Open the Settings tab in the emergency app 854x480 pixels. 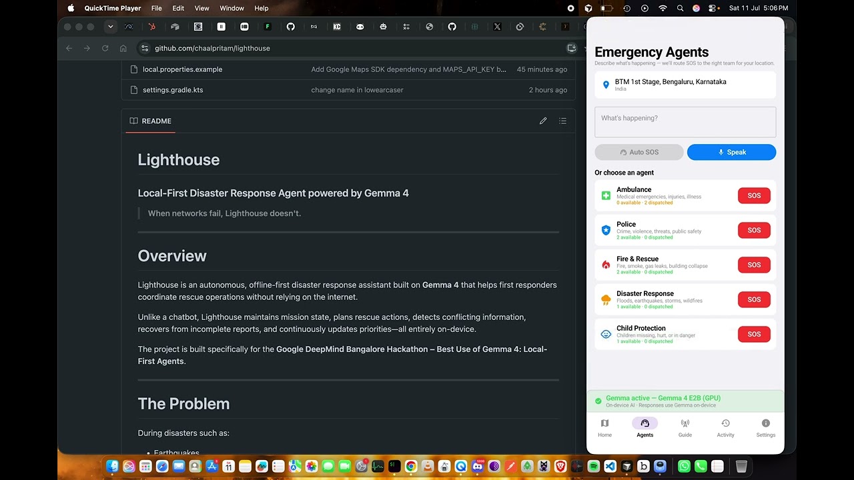tap(766, 428)
